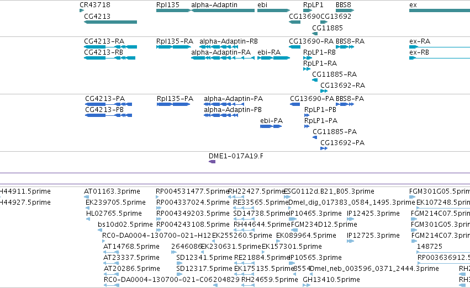
Task: Open transcript CG4213-RB
Action: pos(110,58)
